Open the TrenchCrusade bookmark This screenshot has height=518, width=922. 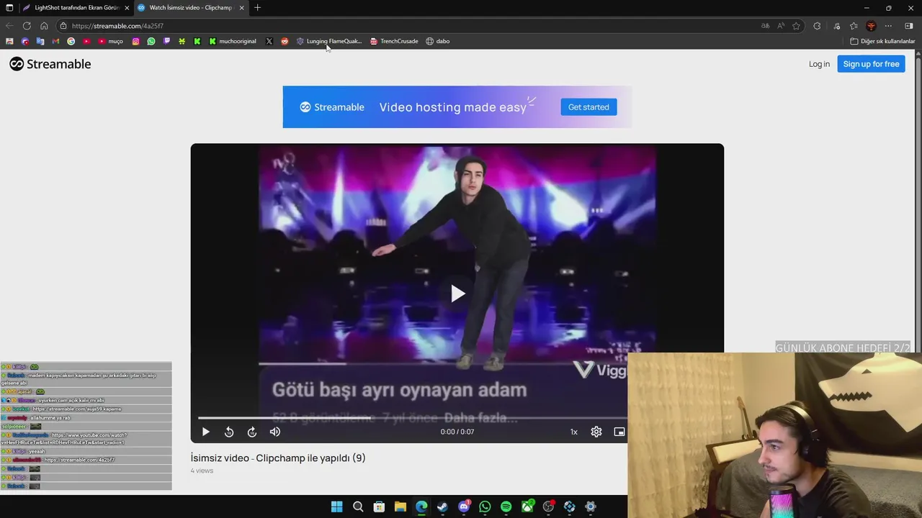pyautogui.click(x=394, y=41)
